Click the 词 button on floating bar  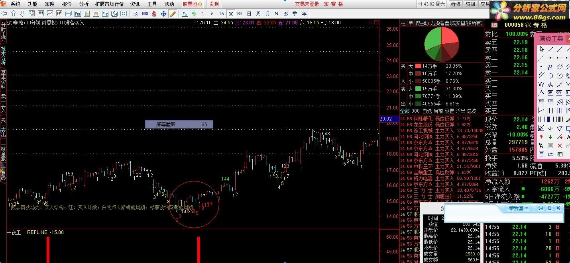541,208
